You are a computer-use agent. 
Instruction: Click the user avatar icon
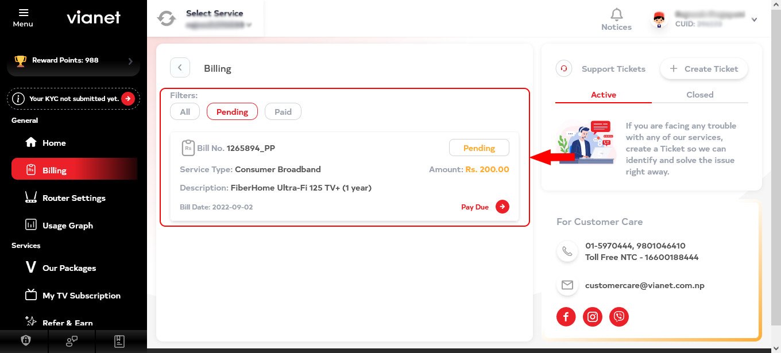(659, 20)
